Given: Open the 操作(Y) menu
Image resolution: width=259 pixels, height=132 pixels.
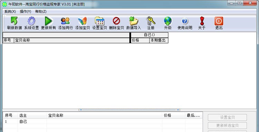Looking at the screenshot, I should click(x=25, y=11).
